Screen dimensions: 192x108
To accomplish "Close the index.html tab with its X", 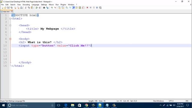I will tap(11, 11).
